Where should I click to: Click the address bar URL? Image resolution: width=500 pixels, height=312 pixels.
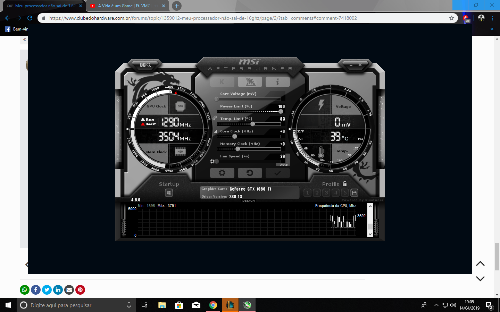pyautogui.click(x=203, y=18)
